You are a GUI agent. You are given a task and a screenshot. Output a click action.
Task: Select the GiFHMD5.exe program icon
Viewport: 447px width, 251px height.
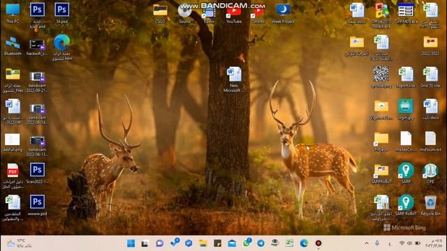click(x=406, y=13)
